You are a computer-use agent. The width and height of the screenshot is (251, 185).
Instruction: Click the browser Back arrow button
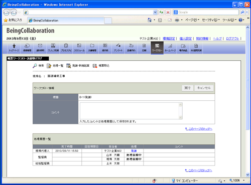tap(7, 12)
